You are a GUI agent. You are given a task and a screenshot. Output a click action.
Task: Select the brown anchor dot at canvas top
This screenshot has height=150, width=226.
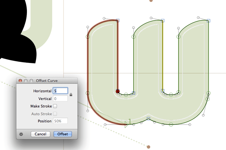151,1
